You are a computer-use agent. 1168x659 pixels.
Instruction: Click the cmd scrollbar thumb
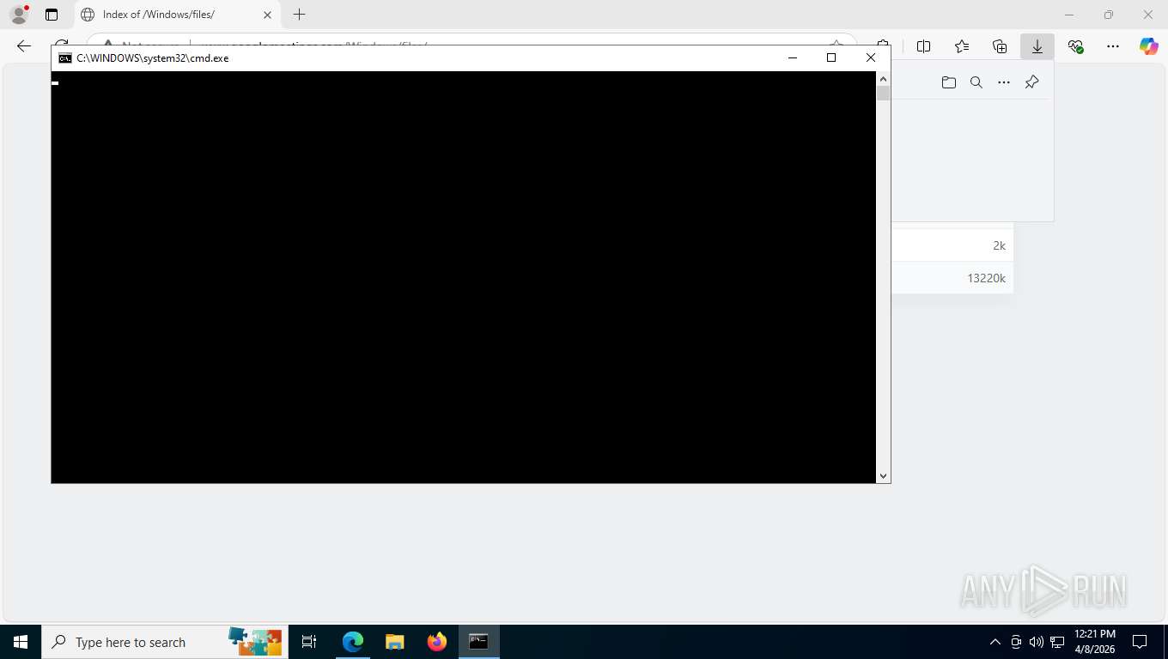pyautogui.click(x=883, y=94)
